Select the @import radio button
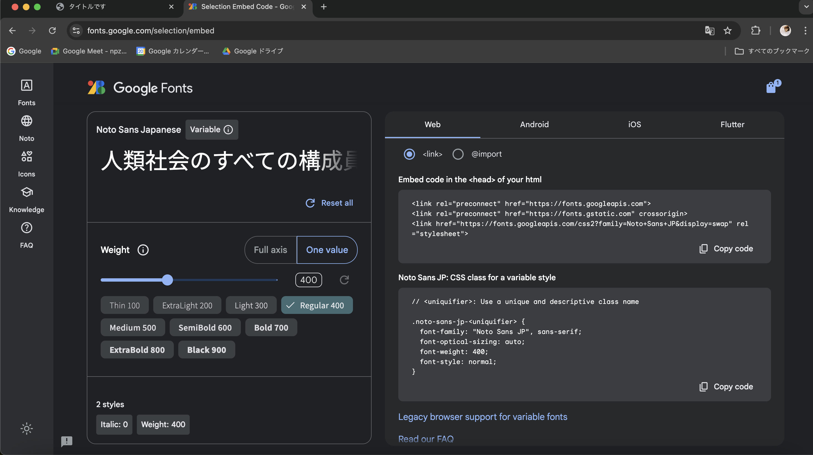813x455 pixels. (458, 154)
